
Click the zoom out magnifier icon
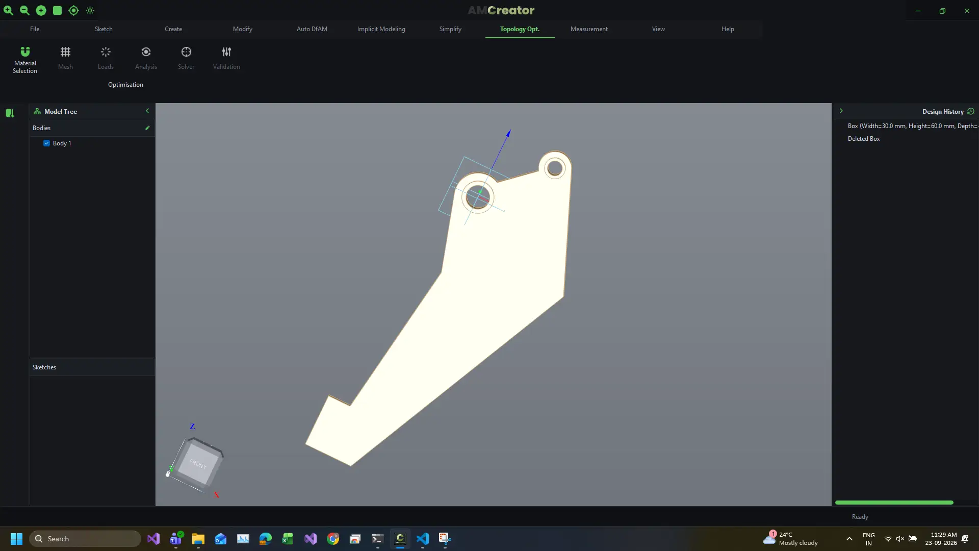[x=24, y=10]
